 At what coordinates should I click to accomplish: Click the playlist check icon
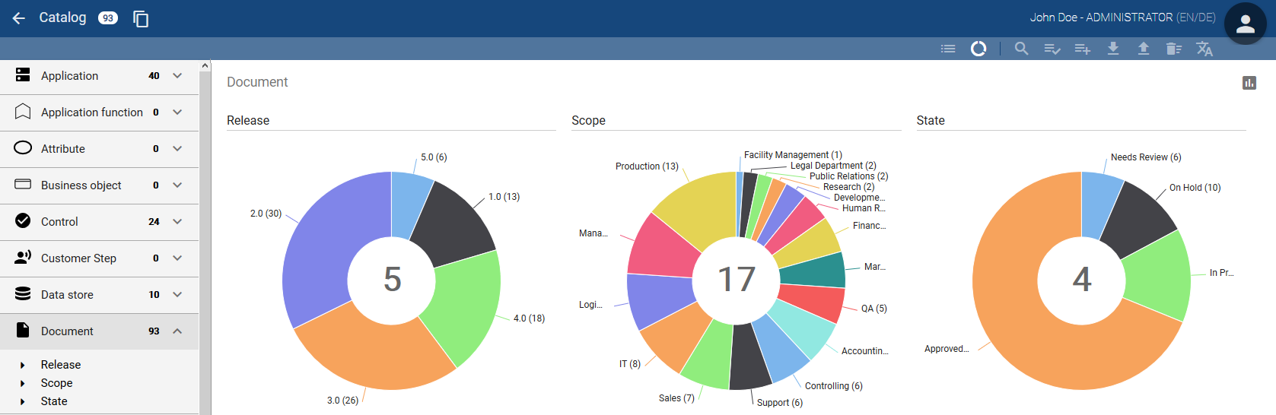pyautogui.click(x=1052, y=49)
